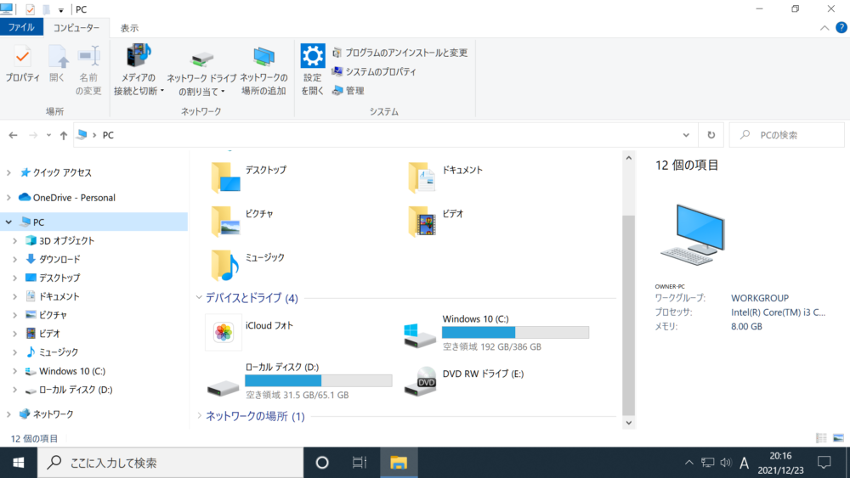Select the ドキュメント folder icon in main pane
The height and width of the screenshot is (478, 850).
422,177
